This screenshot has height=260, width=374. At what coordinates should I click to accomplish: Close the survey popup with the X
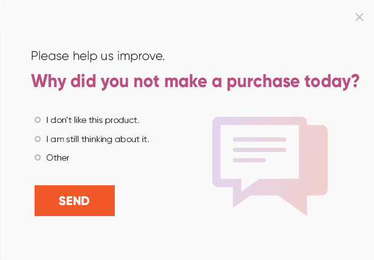pyautogui.click(x=359, y=17)
